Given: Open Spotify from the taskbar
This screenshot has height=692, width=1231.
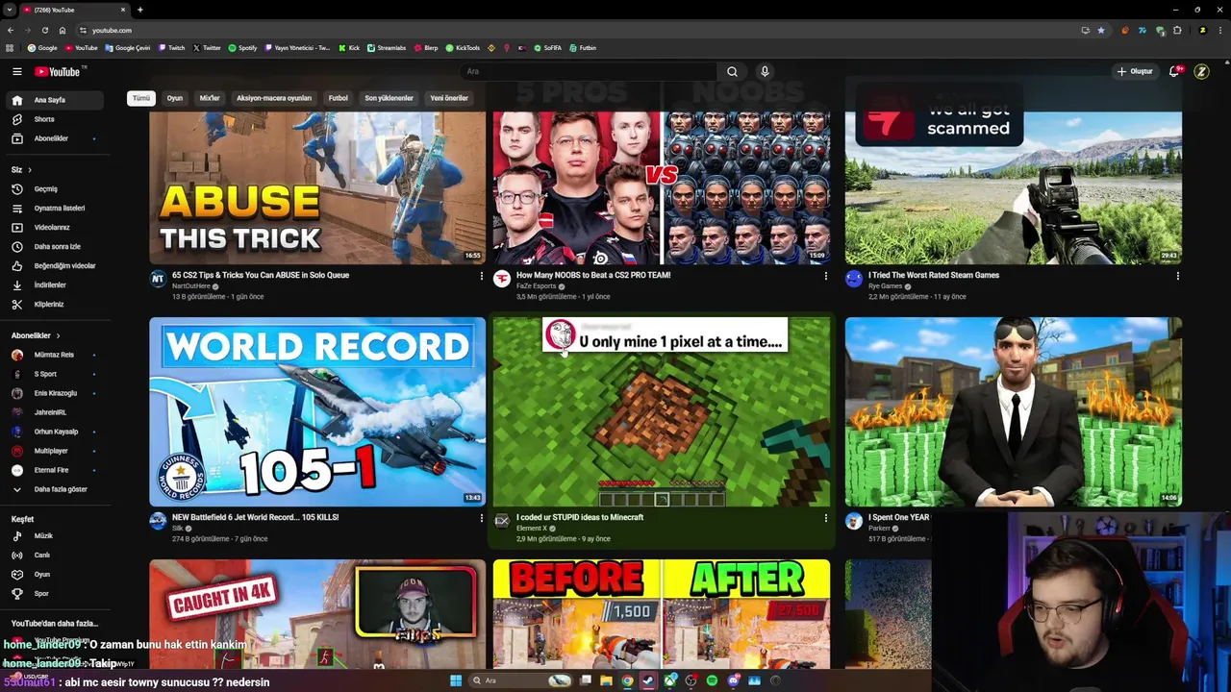Looking at the screenshot, I should (712, 680).
